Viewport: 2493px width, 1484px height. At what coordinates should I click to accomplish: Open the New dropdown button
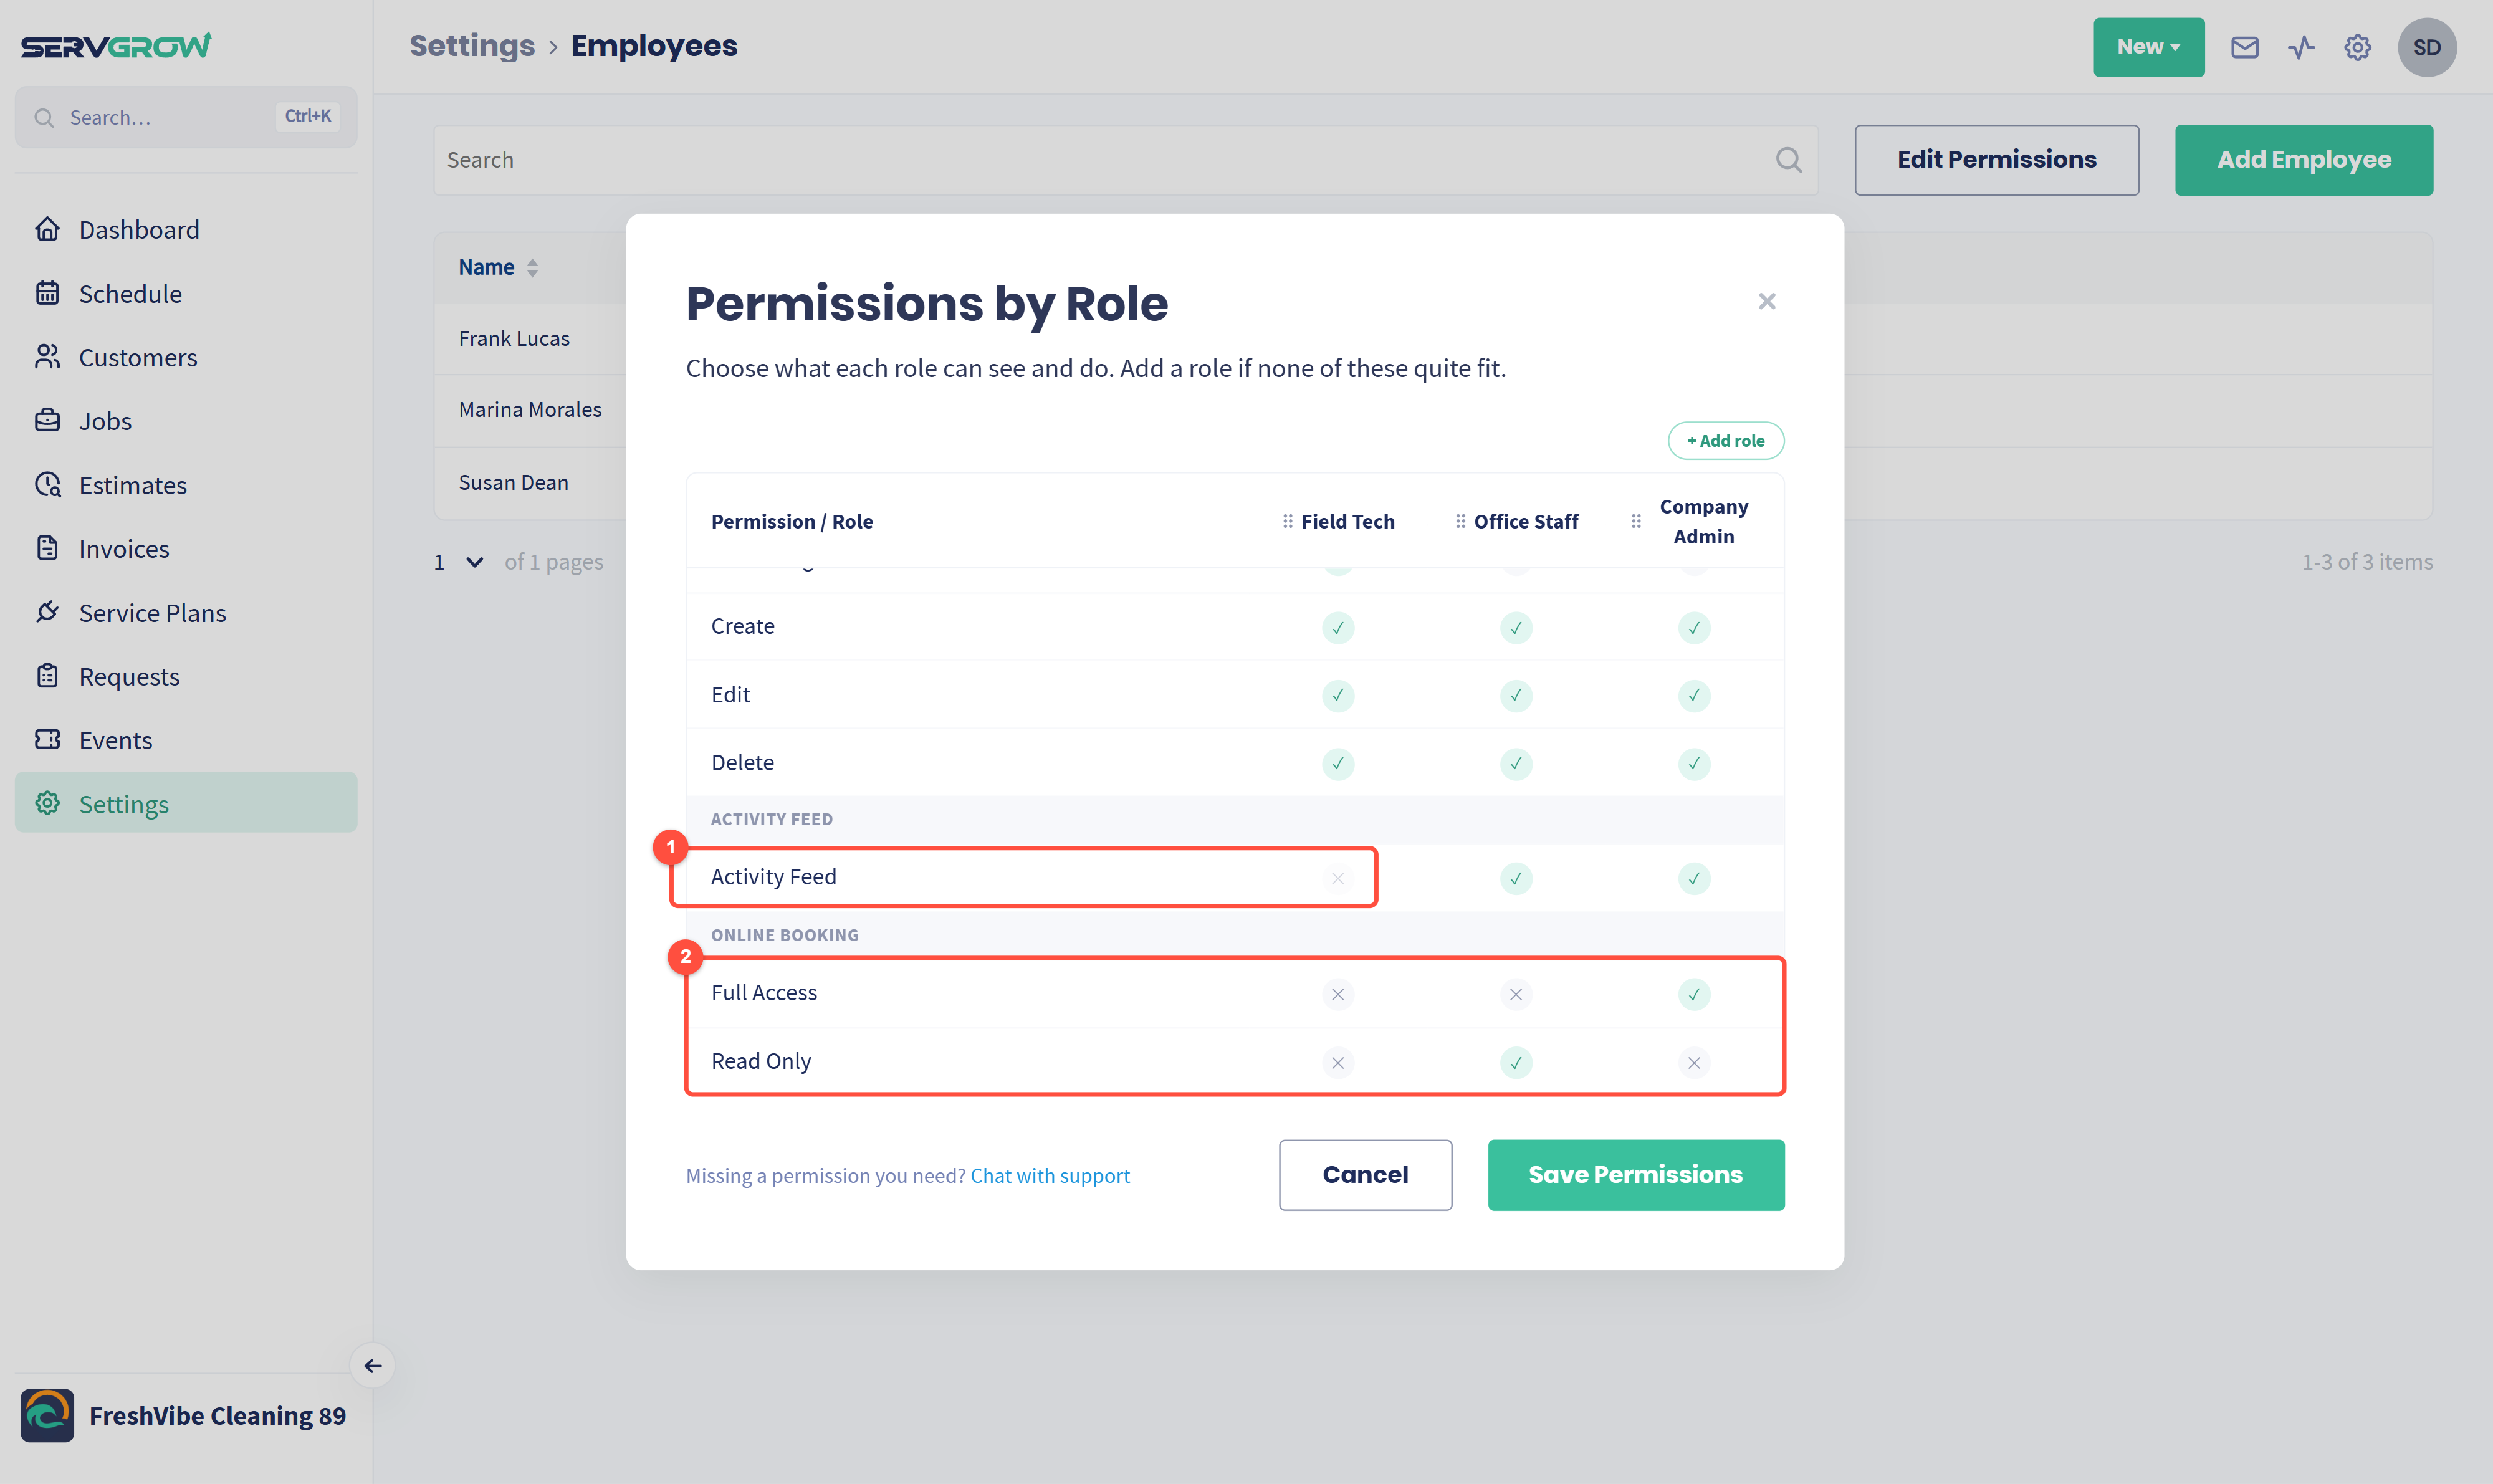coord(2148,47)
